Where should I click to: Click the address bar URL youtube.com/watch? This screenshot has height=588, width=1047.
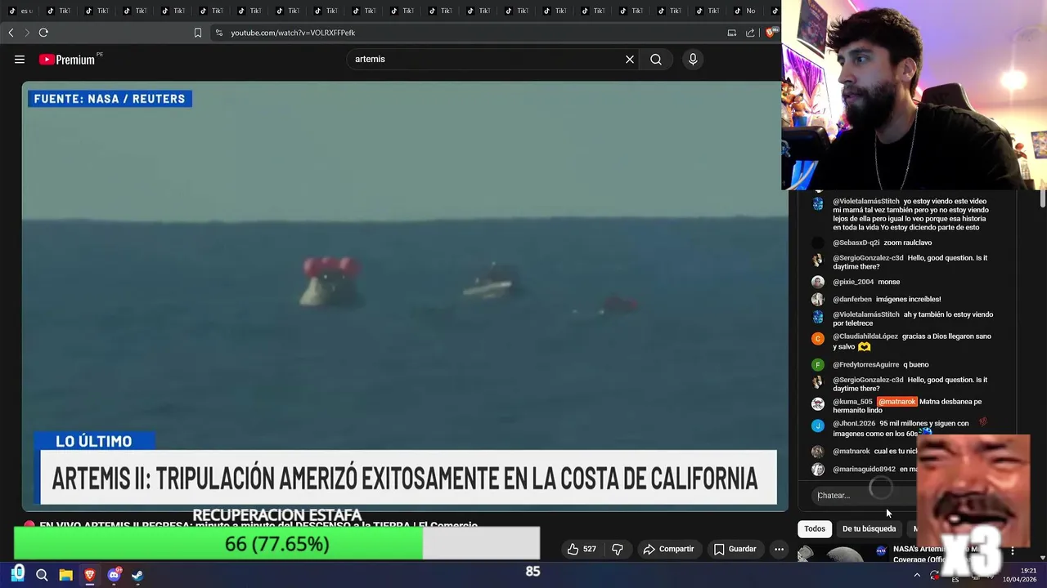[x=293, y=33]
